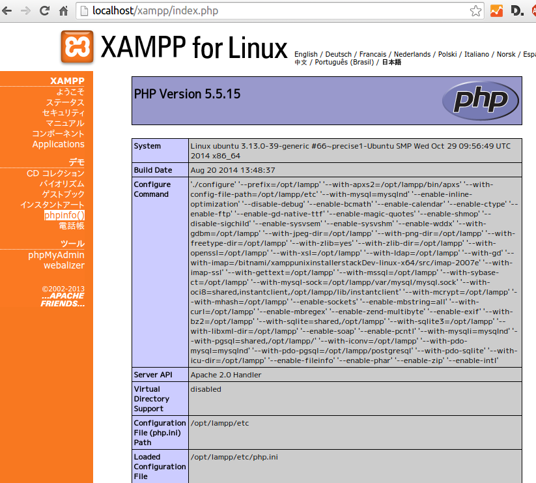Switch language to Norsk
The width and height of the screenshot is (536, 483).
[x=506, y=54]
